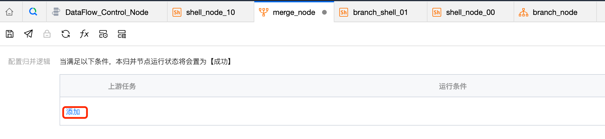Image resolution: width=605 pixels, height=139 pixels.
Task: Click the fx icon
Action: [x=84, y=34]
